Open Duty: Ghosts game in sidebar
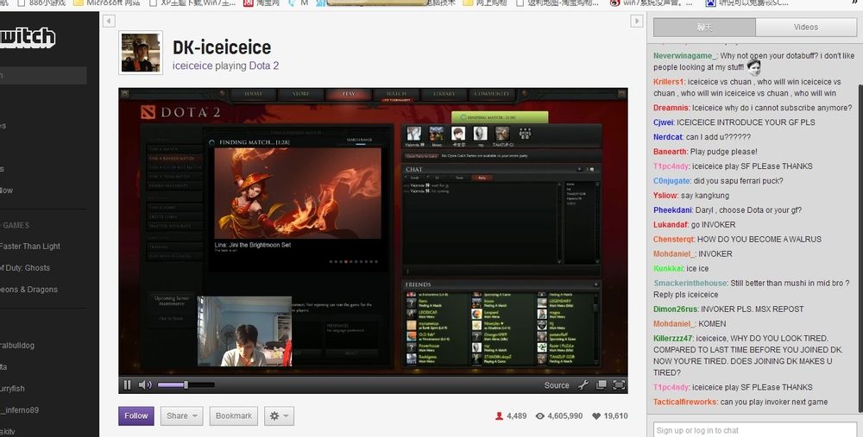This screenshot has width=863, height=437. click(x=25, y=268)
